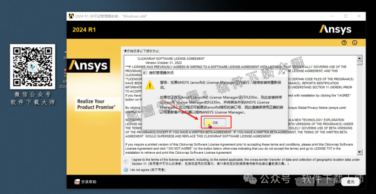Click license text scrollbar up arrow
The width and height of the screenshot is (376, 194).
pos(359,58)
